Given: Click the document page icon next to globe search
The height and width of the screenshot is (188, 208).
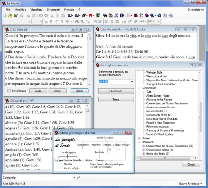Looking at the screenshot, I should pos(165,15).
